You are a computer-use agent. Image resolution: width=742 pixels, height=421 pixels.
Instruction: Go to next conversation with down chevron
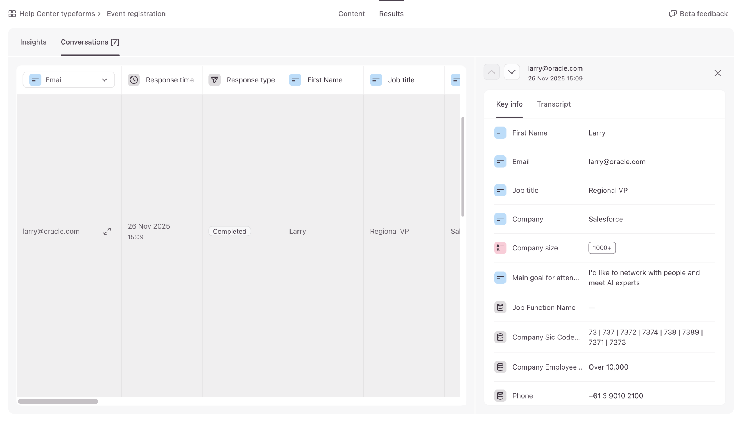(512, 72)
